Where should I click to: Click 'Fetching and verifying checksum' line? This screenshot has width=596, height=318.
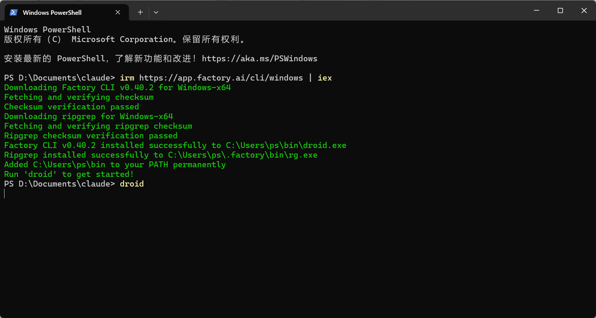79,97
